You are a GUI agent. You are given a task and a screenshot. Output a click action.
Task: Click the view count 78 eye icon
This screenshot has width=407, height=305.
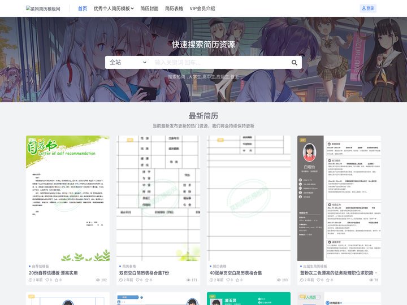click(371, 280)
